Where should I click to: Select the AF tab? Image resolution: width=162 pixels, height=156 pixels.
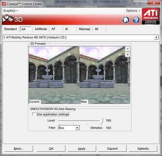click(53, 29)
